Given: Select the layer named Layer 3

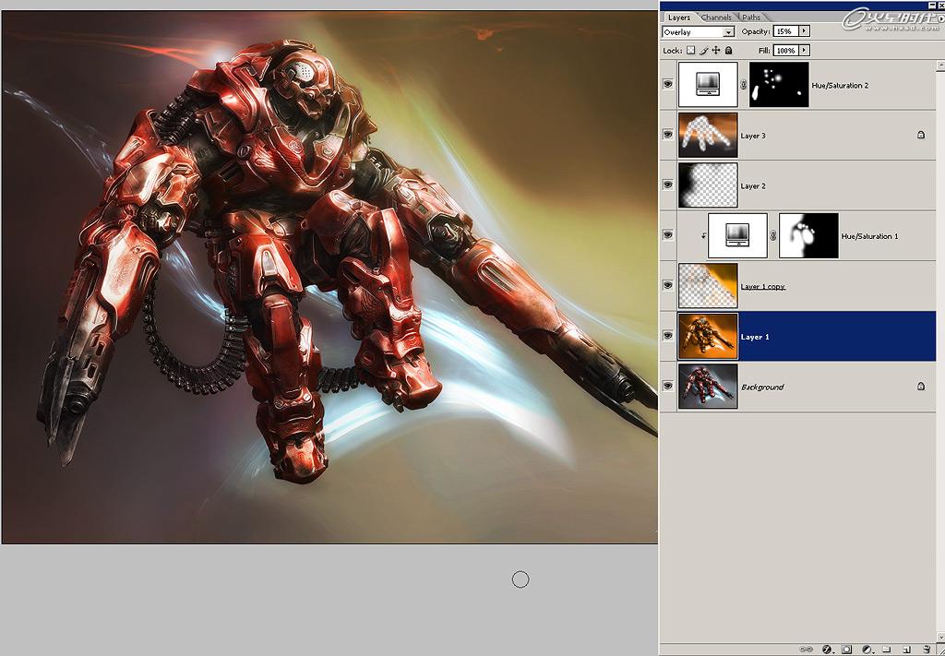Looking at the screenshot, I should pyautogui.click(x=753, y=136).
